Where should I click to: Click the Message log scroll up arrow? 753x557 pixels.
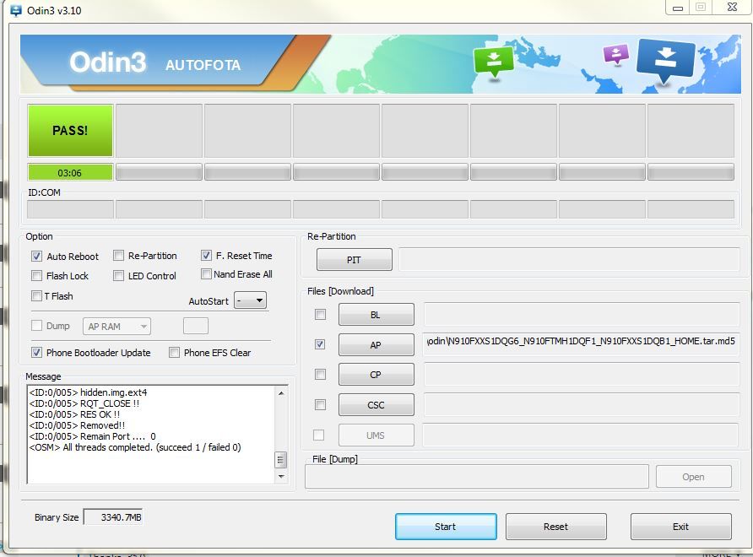281,393
